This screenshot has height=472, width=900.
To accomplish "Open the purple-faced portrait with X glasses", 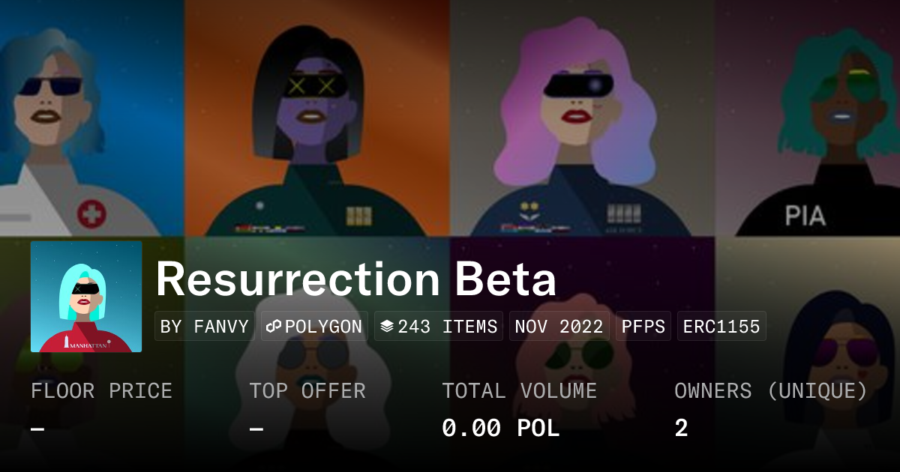I will click(x=316, y=120).
